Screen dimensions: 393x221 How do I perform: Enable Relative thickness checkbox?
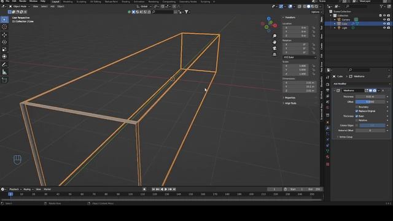[x=357, y=120]
